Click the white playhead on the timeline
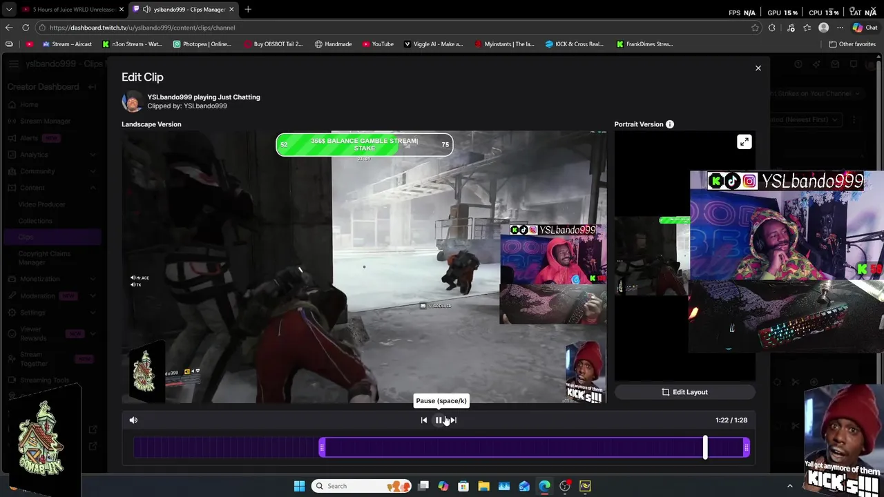Screen dimensions: 884x497 coord(705,447)
